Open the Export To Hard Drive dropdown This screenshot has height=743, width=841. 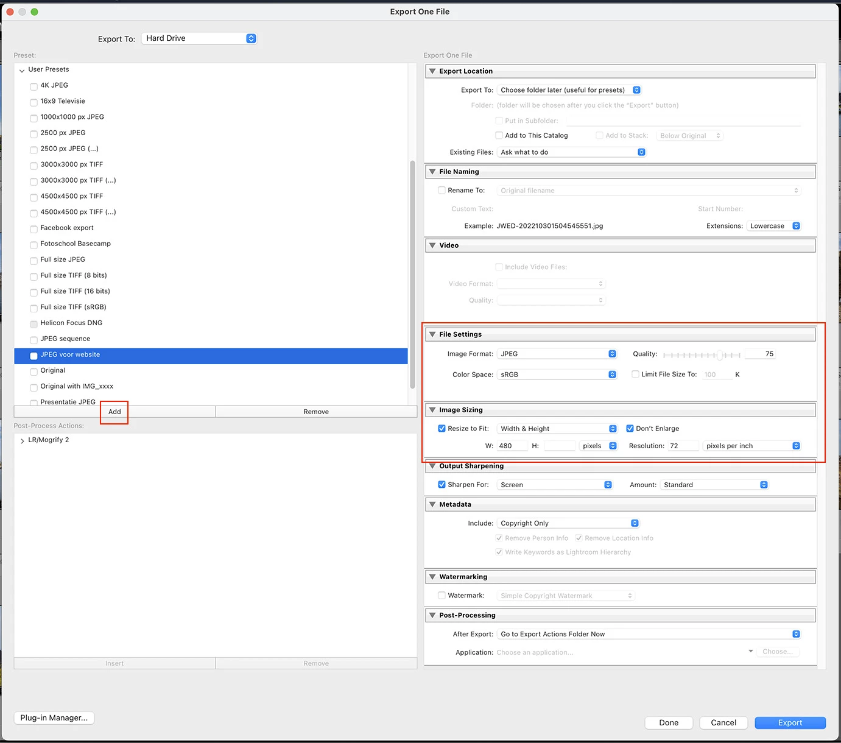click(x=199, y=38)
